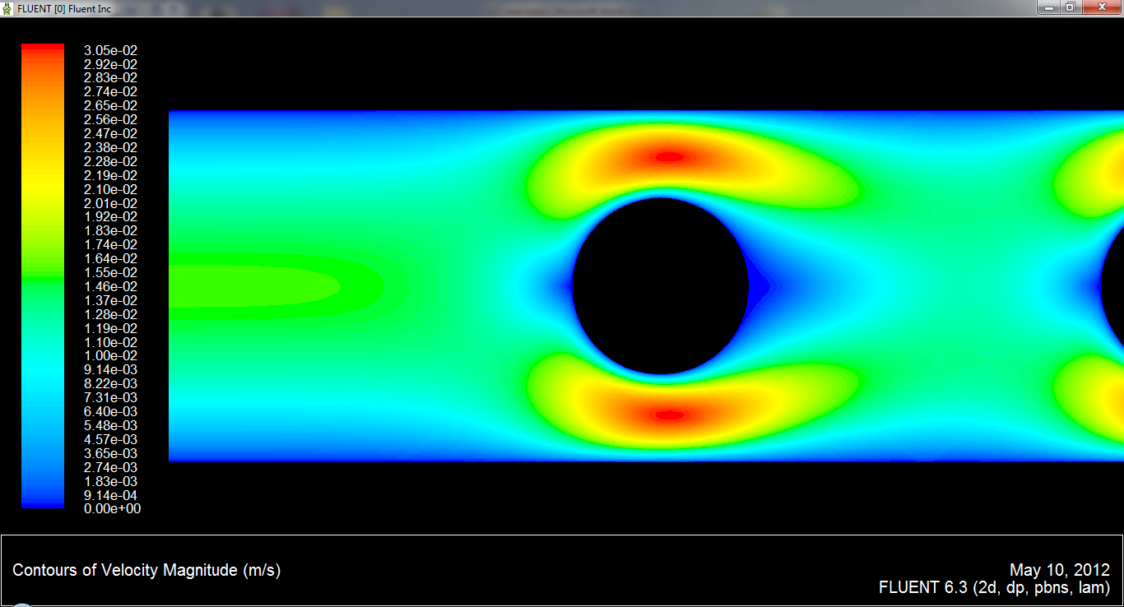The width and height of the screenshot is (1124, 607).
Task: Select legend value 1.55e-02
Action: [111, 273]
